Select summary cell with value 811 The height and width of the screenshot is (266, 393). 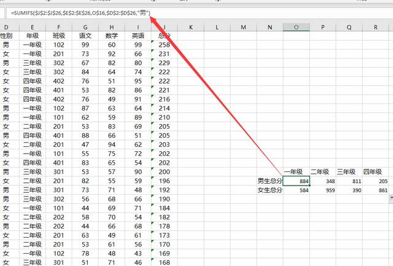point(349,181)
